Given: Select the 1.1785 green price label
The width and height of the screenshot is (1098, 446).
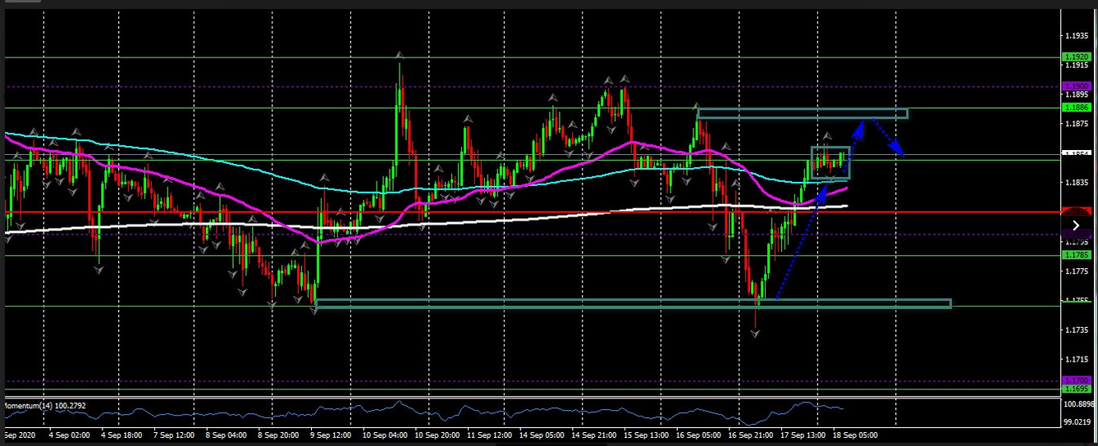Looking at the screenshot, I should (x=1076, y=255).
